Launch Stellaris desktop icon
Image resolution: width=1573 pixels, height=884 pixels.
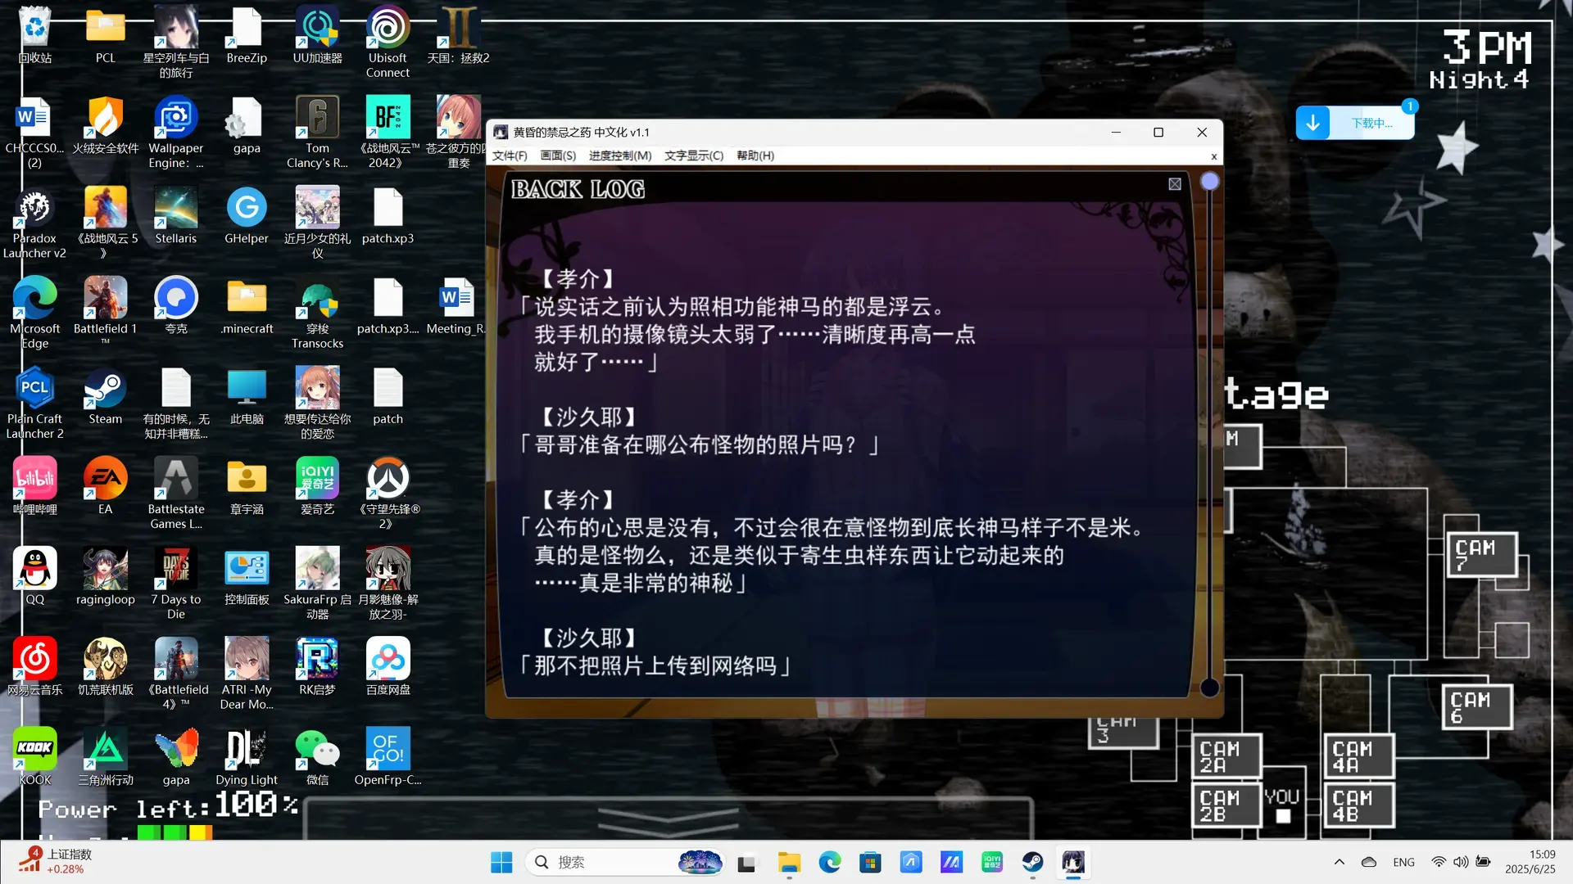click(x=175, y=216)
